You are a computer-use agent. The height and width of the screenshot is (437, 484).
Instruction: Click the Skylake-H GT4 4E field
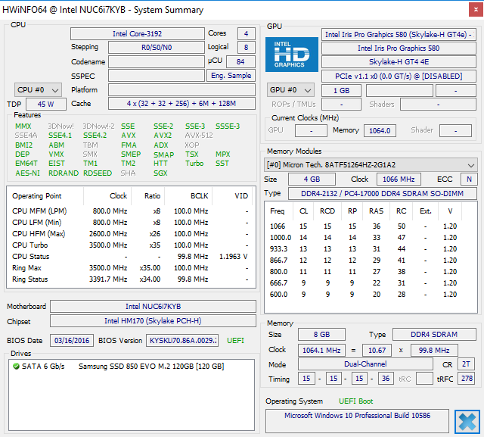tap(399, 62)
